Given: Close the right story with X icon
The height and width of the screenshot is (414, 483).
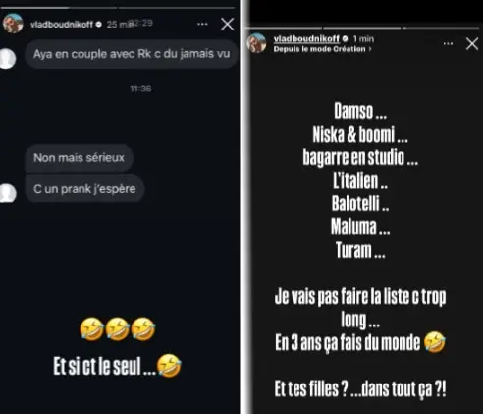Looking at the screenshot, I should [x=472, y=43].
